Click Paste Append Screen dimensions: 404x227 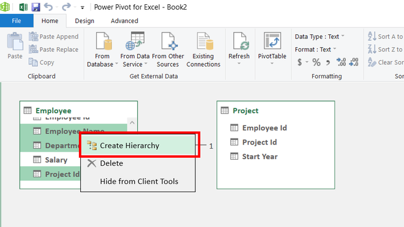coord(54,37)
